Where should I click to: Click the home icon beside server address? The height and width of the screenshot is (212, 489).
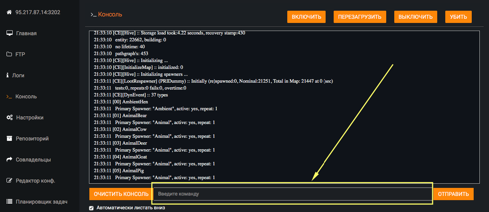(10, 12)
